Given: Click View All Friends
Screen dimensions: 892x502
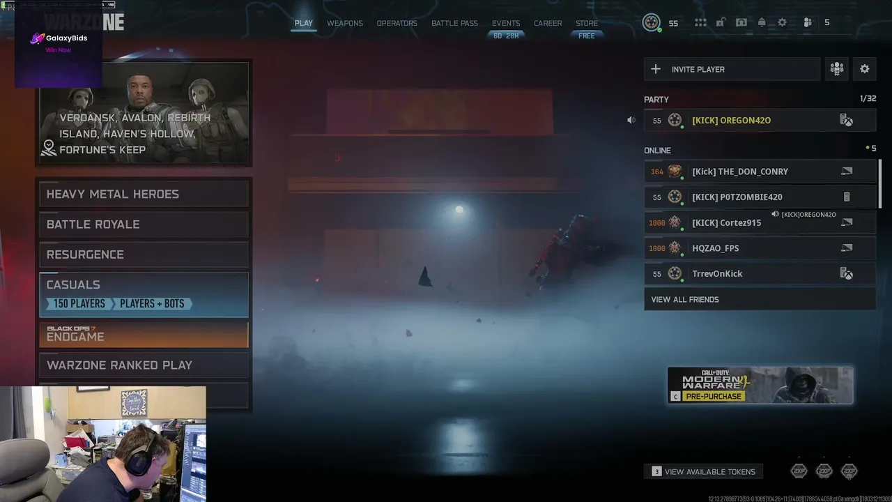Looking at the screenshot, I should click(760, 300).
